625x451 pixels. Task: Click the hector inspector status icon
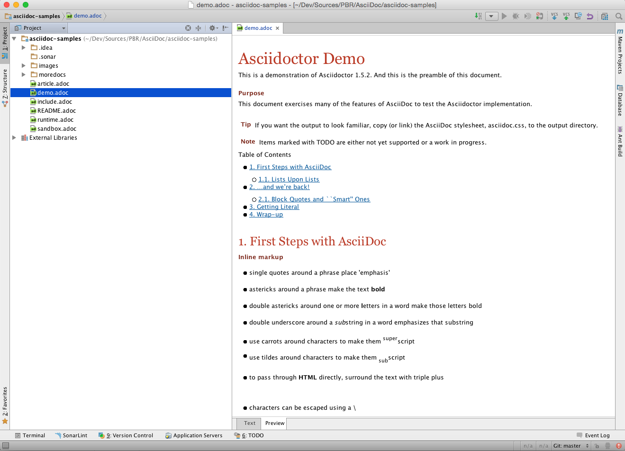(x=607, y=446)
